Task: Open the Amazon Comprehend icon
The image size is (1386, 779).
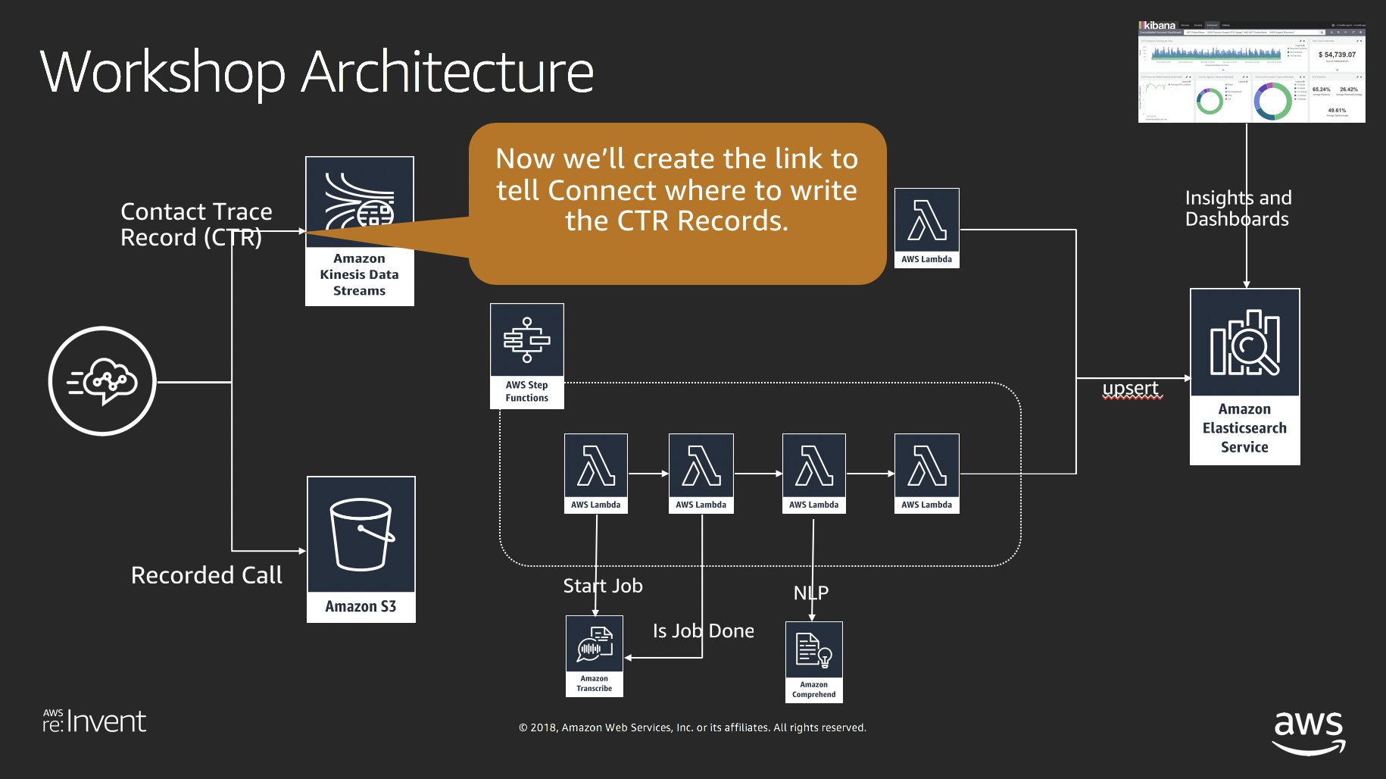Action: pyautogui.click(x=814, y=662)
